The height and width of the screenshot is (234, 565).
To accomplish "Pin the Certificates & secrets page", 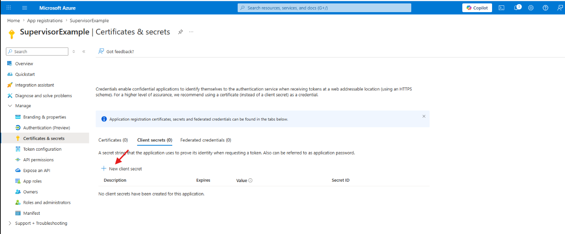I will coord(180,32).
